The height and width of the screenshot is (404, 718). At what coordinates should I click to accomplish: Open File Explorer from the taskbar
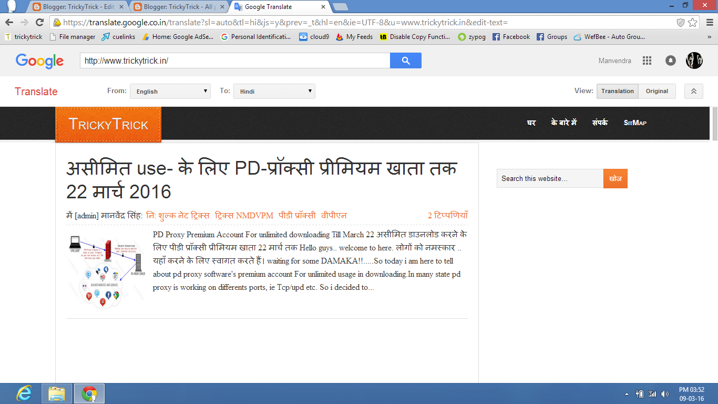coord(56,393)
